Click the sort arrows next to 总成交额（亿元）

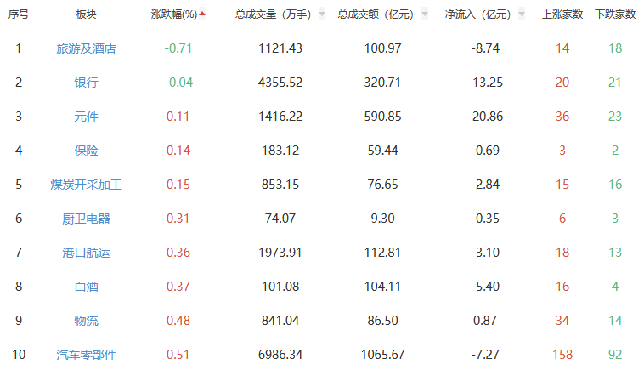[421, 14]
